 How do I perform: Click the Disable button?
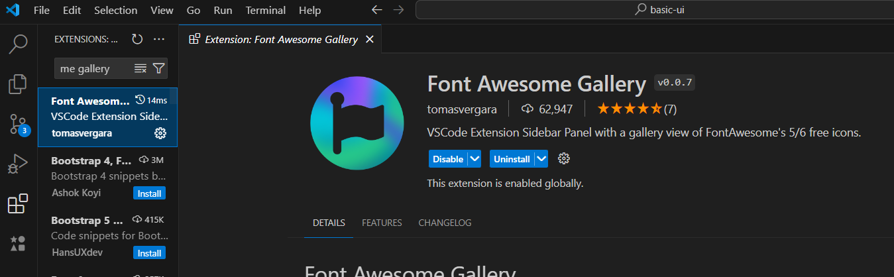[x=447, y=159]
